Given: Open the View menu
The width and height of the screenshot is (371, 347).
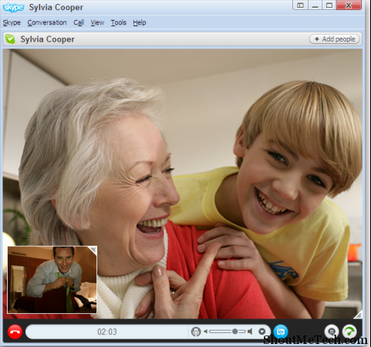Looking at the screenshot, I should (97, 22).
